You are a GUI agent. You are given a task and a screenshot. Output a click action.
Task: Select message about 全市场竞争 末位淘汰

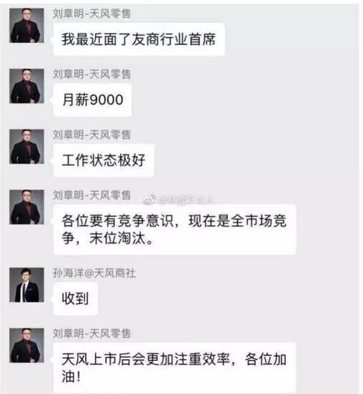[175, 230]
